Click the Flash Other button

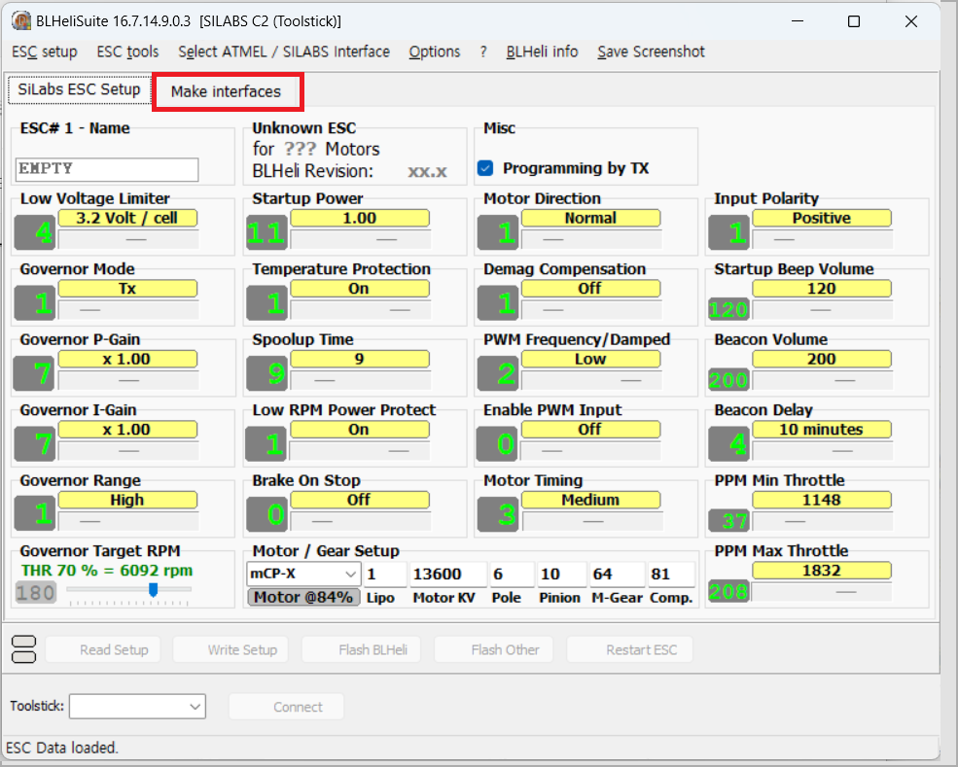click(x=494, y=649)
